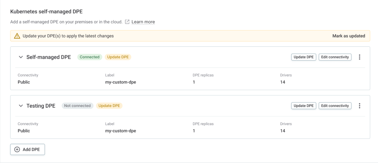This screenshot has width=378, height=163.
Task: Click the Add DPE button
Action: pos(28,150)
